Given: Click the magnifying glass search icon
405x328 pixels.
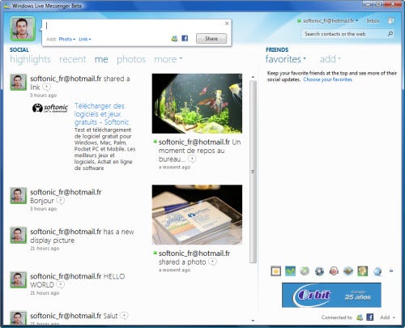Looking at the screenshot, I should click(390, 34).
